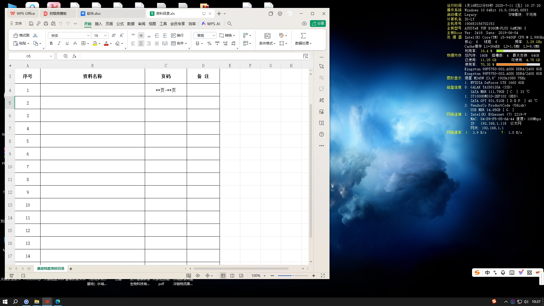Screen dimensions: 544x306
Task: Open 条件格式 conditional formatting dropdown
Action: [267, 43]
